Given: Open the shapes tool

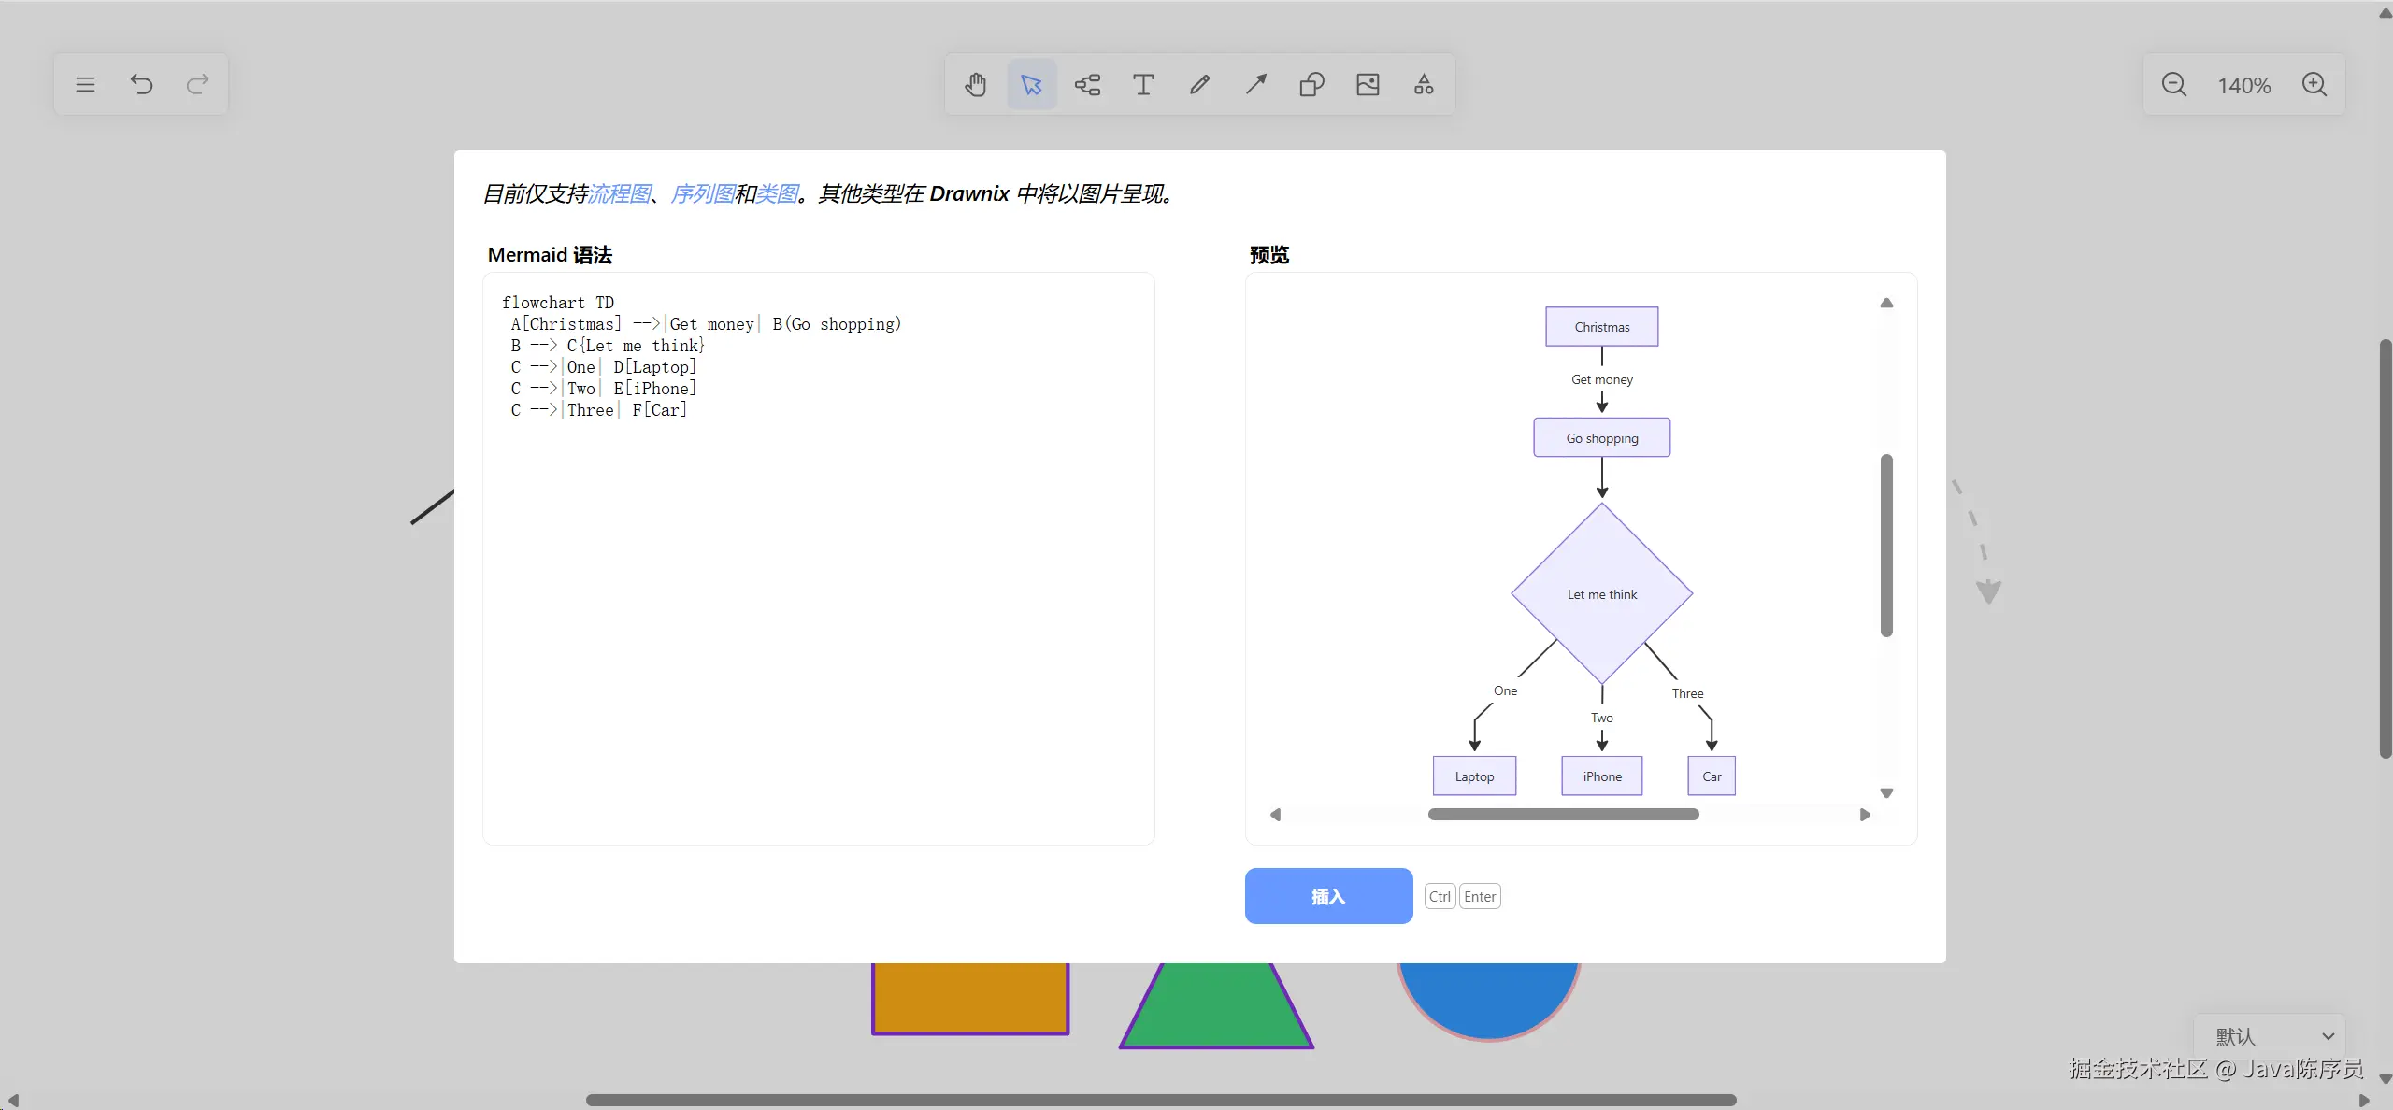Looking at the screenshot, I should coord(1311,85).
